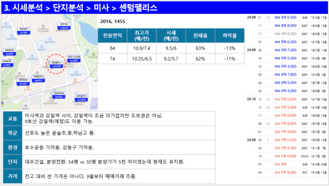329x186 pixels.
Task: Open the 전세 5억 5,650 1817동 listing
Action: (293, 99)
